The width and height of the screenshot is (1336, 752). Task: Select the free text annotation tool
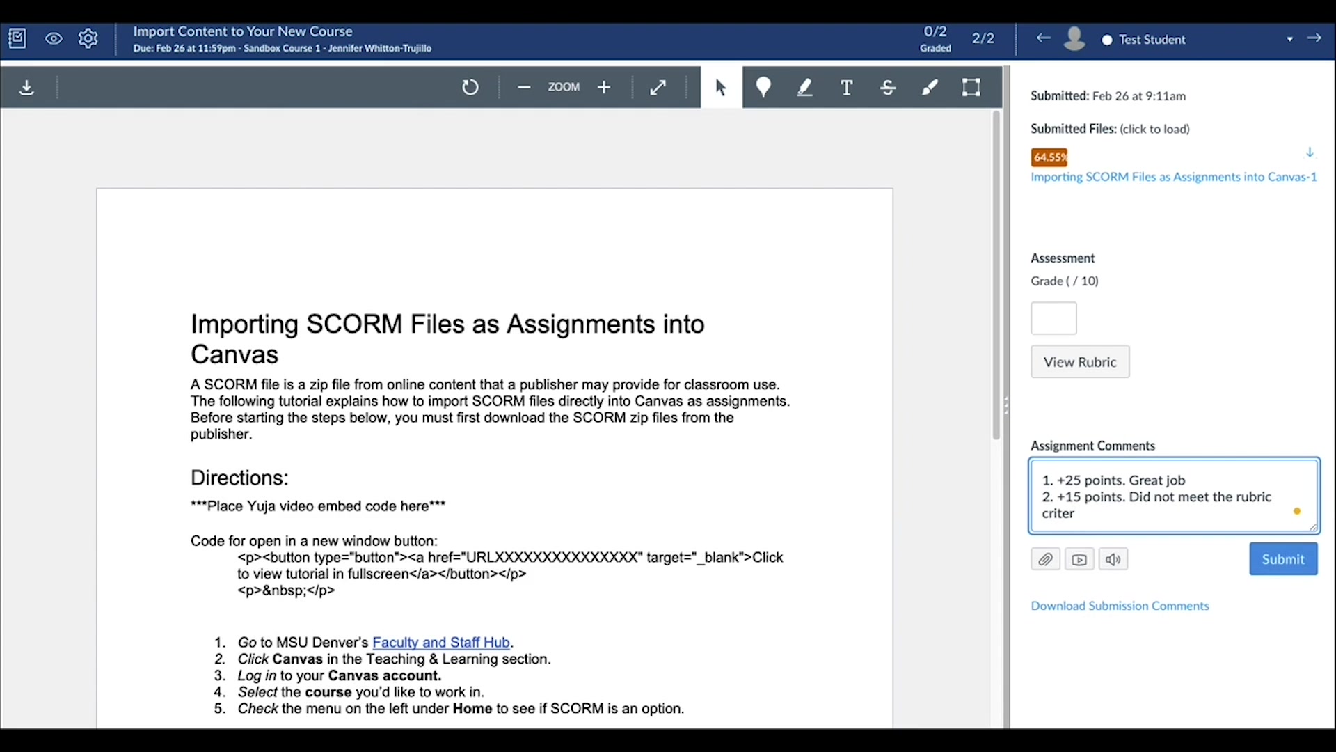click(847, 88)
